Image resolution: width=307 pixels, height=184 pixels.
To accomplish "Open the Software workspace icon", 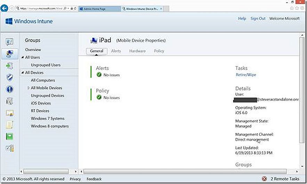I will tap(9, 101).
